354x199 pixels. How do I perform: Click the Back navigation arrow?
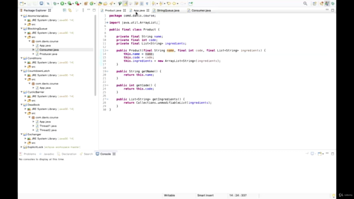(174, 4)
